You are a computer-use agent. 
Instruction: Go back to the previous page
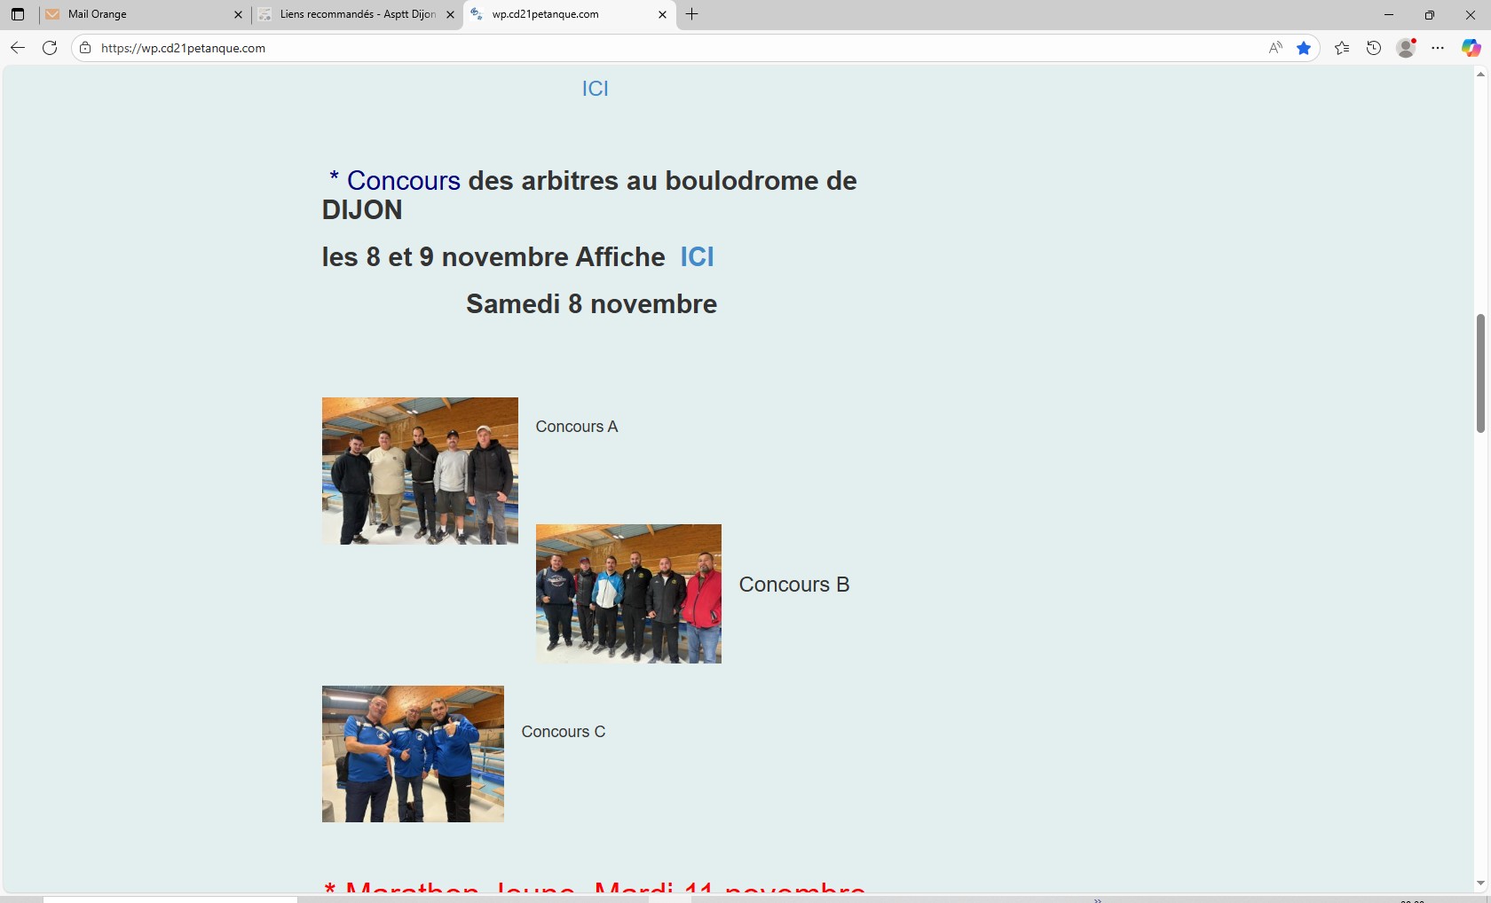(18, 48)
